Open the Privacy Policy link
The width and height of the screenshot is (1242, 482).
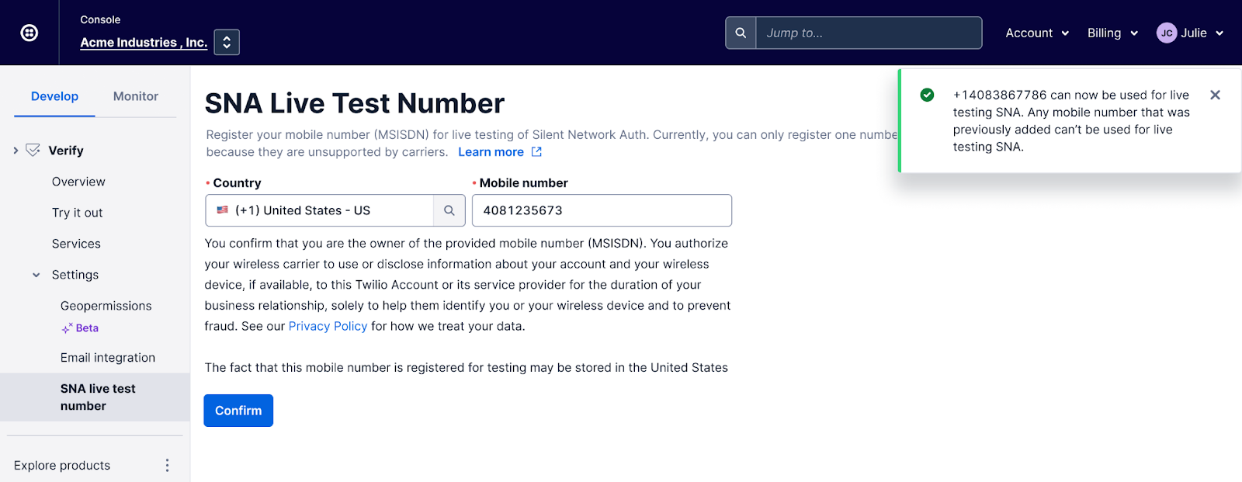(x=328, y=326)
